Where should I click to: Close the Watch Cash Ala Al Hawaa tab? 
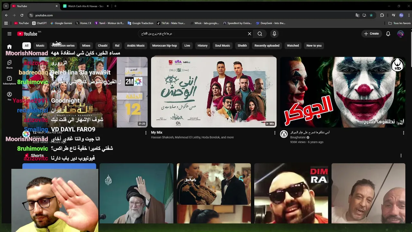pyautogui.click(x=108, y=6)
